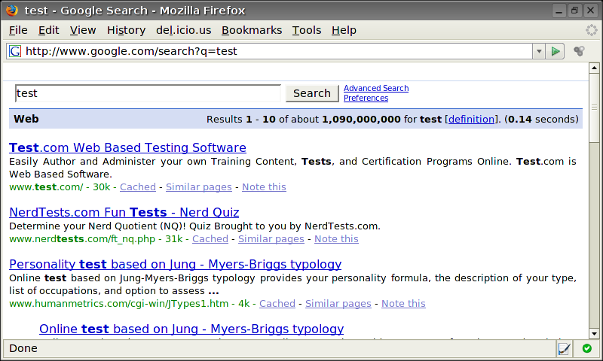Click the www.test.com/ - 30k green URL text

tap(60, 187)
